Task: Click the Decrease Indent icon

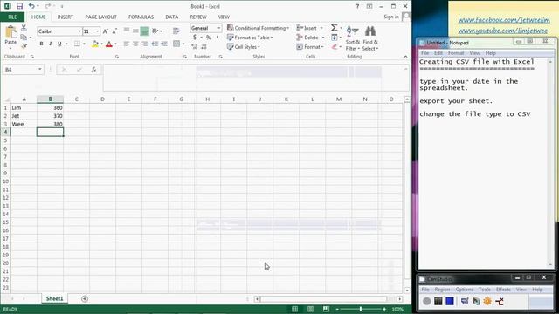Action: [155, 44]
